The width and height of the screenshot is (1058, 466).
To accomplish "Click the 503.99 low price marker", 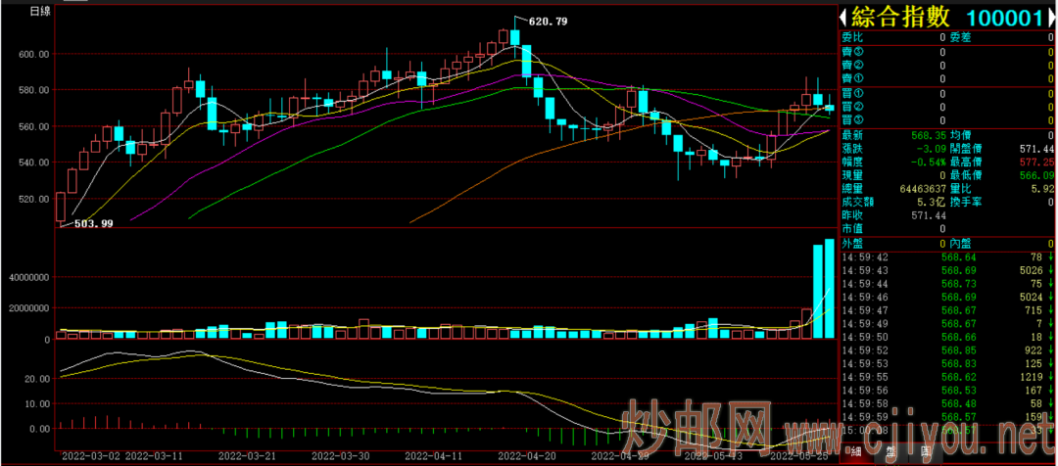I will 93,223.
